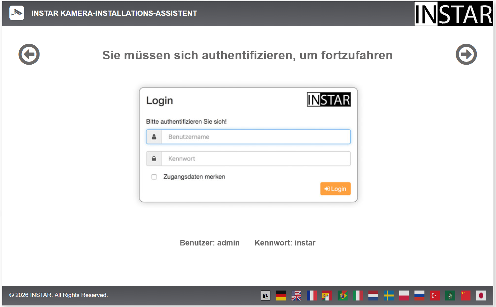Focus the Benutzername input field

pos(256,137)
